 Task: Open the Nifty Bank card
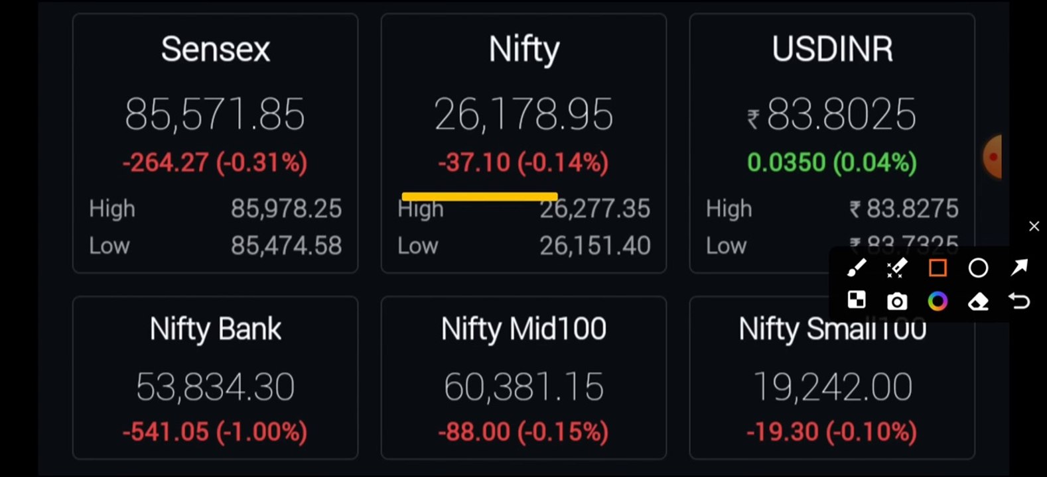click(215, 378)
